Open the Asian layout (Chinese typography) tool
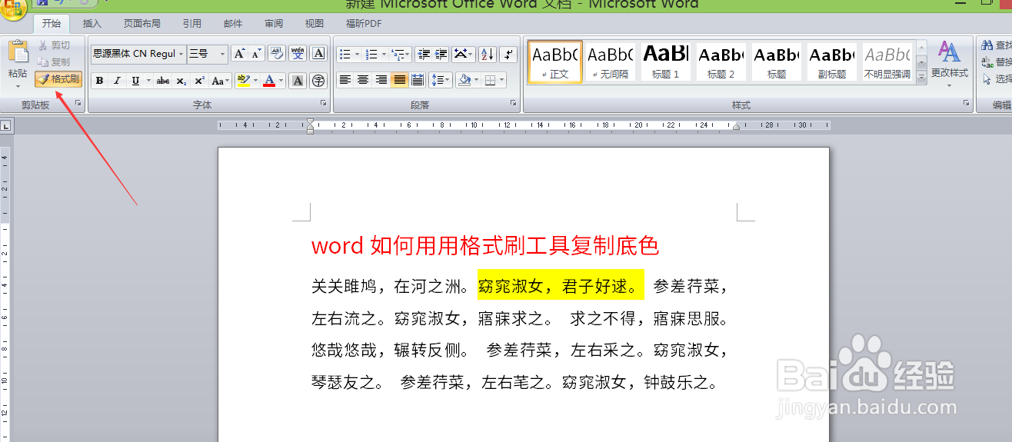 463,54
